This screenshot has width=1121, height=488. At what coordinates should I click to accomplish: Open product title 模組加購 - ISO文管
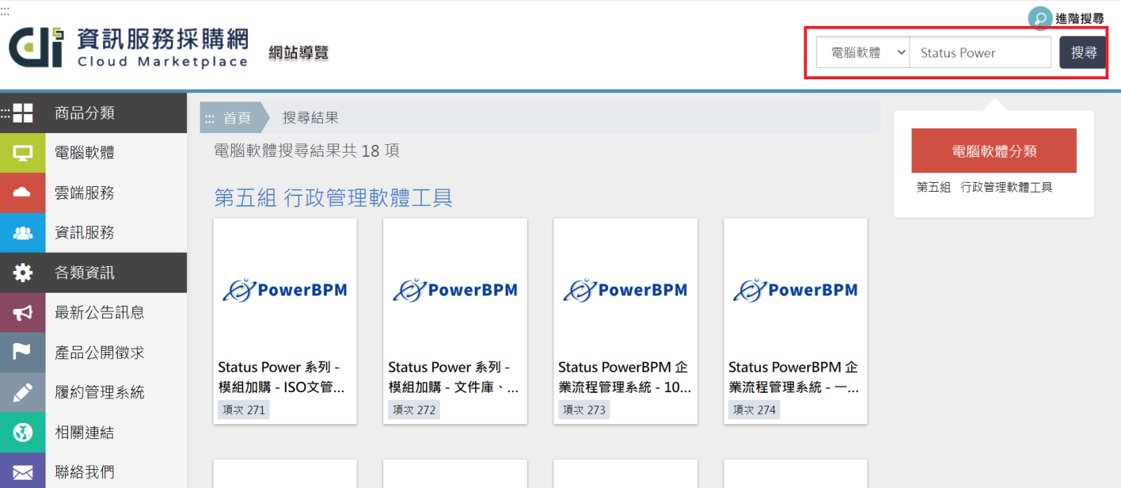(x=282, y=377)
